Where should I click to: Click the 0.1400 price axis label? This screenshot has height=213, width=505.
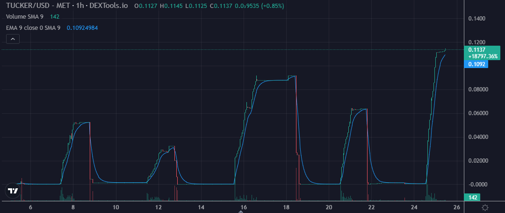[476, 19]
